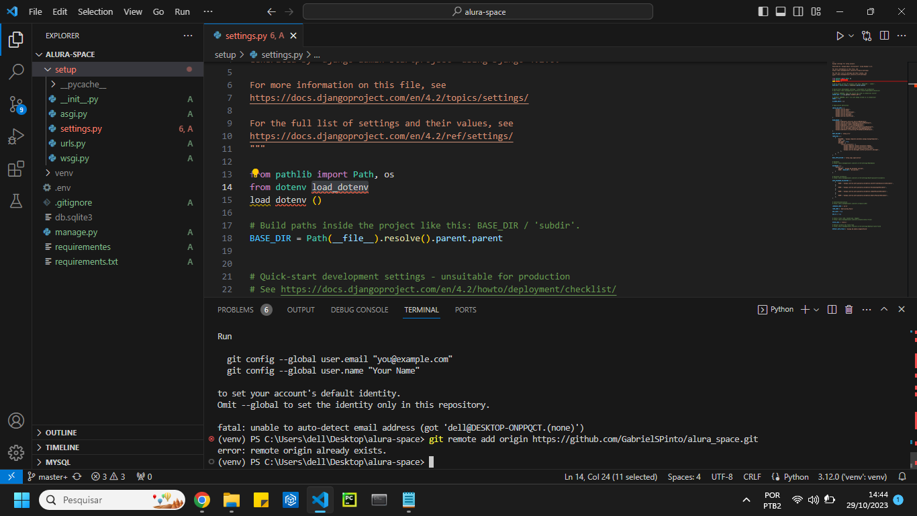This screenshot has height=516, width=917.
Task: Open Run and Debug view
Action: [x=16, y=136]
